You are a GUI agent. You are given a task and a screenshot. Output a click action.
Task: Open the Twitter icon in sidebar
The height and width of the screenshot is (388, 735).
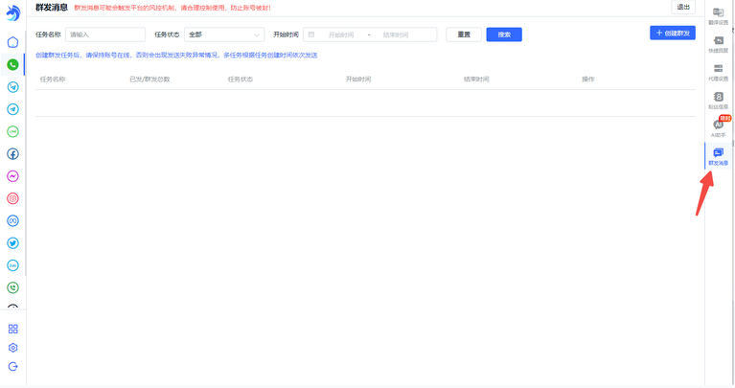(13, 243)
